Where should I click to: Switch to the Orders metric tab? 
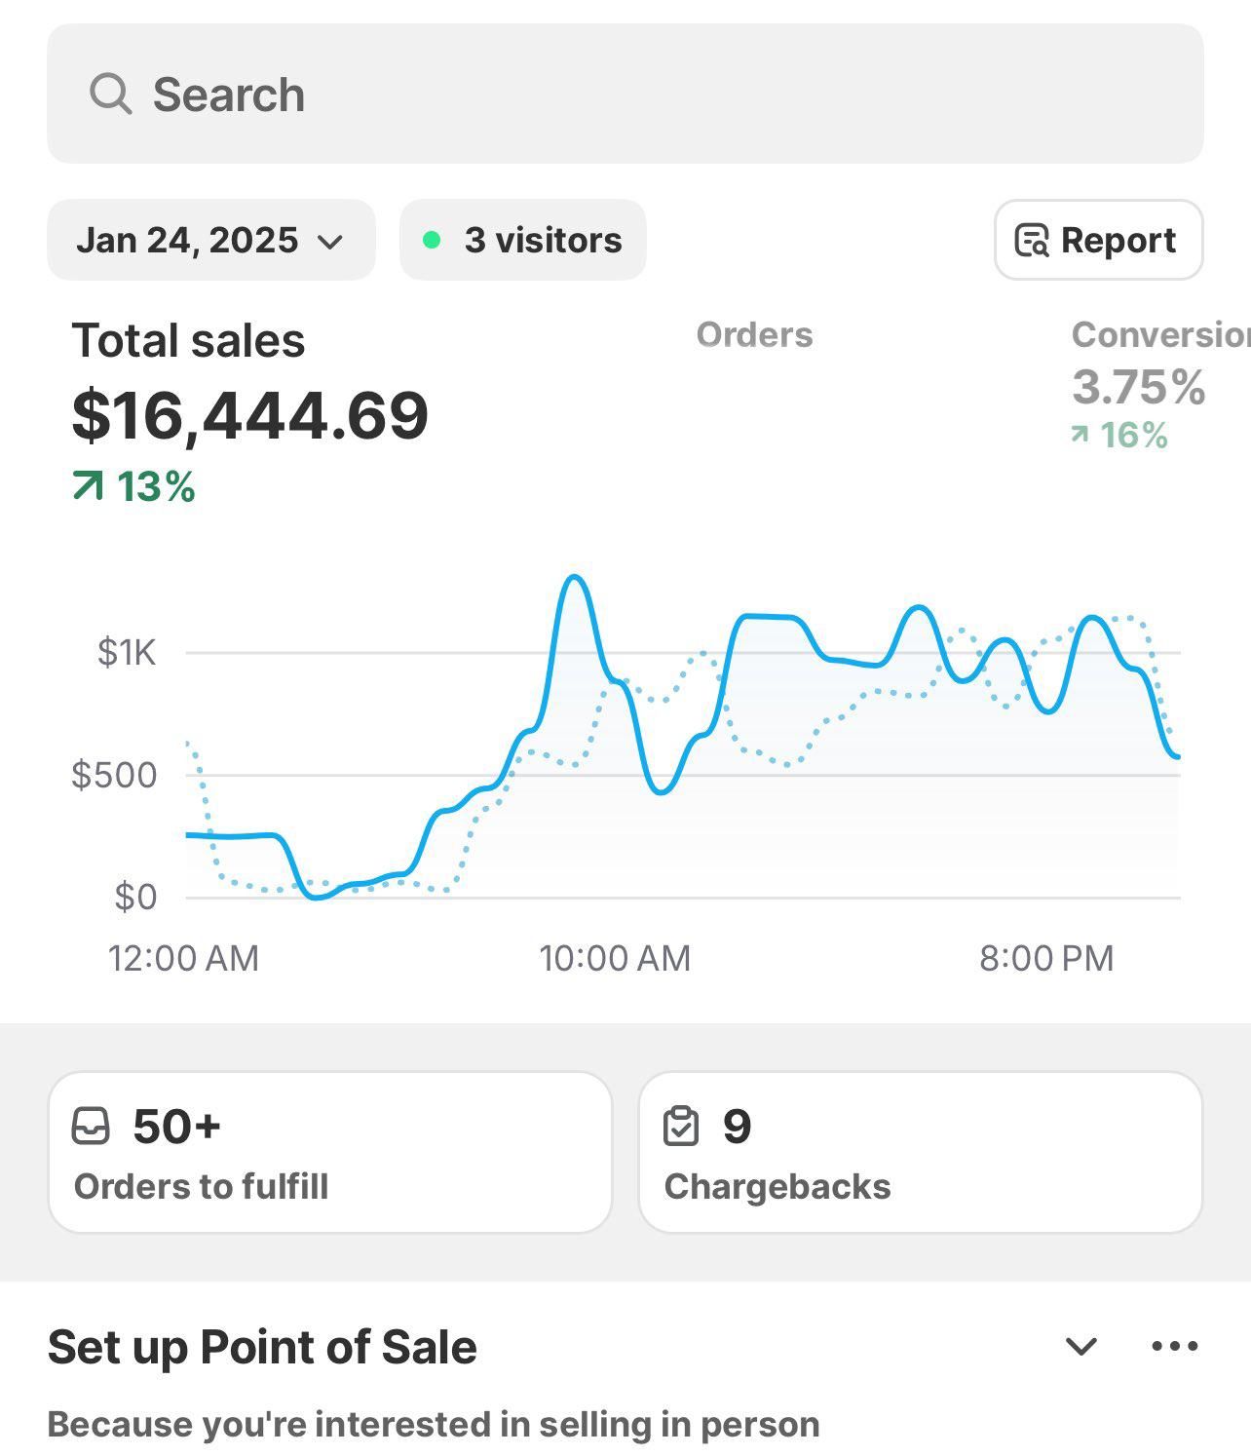[754, 334]
